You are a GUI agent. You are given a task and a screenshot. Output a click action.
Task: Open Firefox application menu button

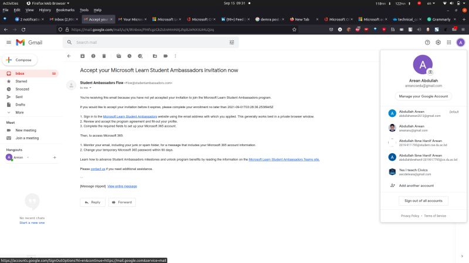[x=463, y=30]
